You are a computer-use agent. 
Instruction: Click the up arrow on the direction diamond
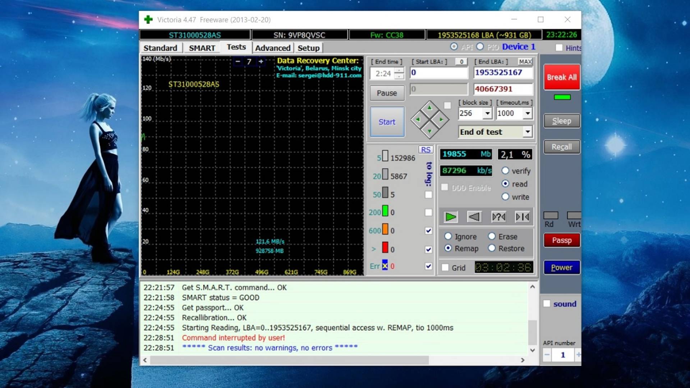pyautogui.click(x=429, y=108)
